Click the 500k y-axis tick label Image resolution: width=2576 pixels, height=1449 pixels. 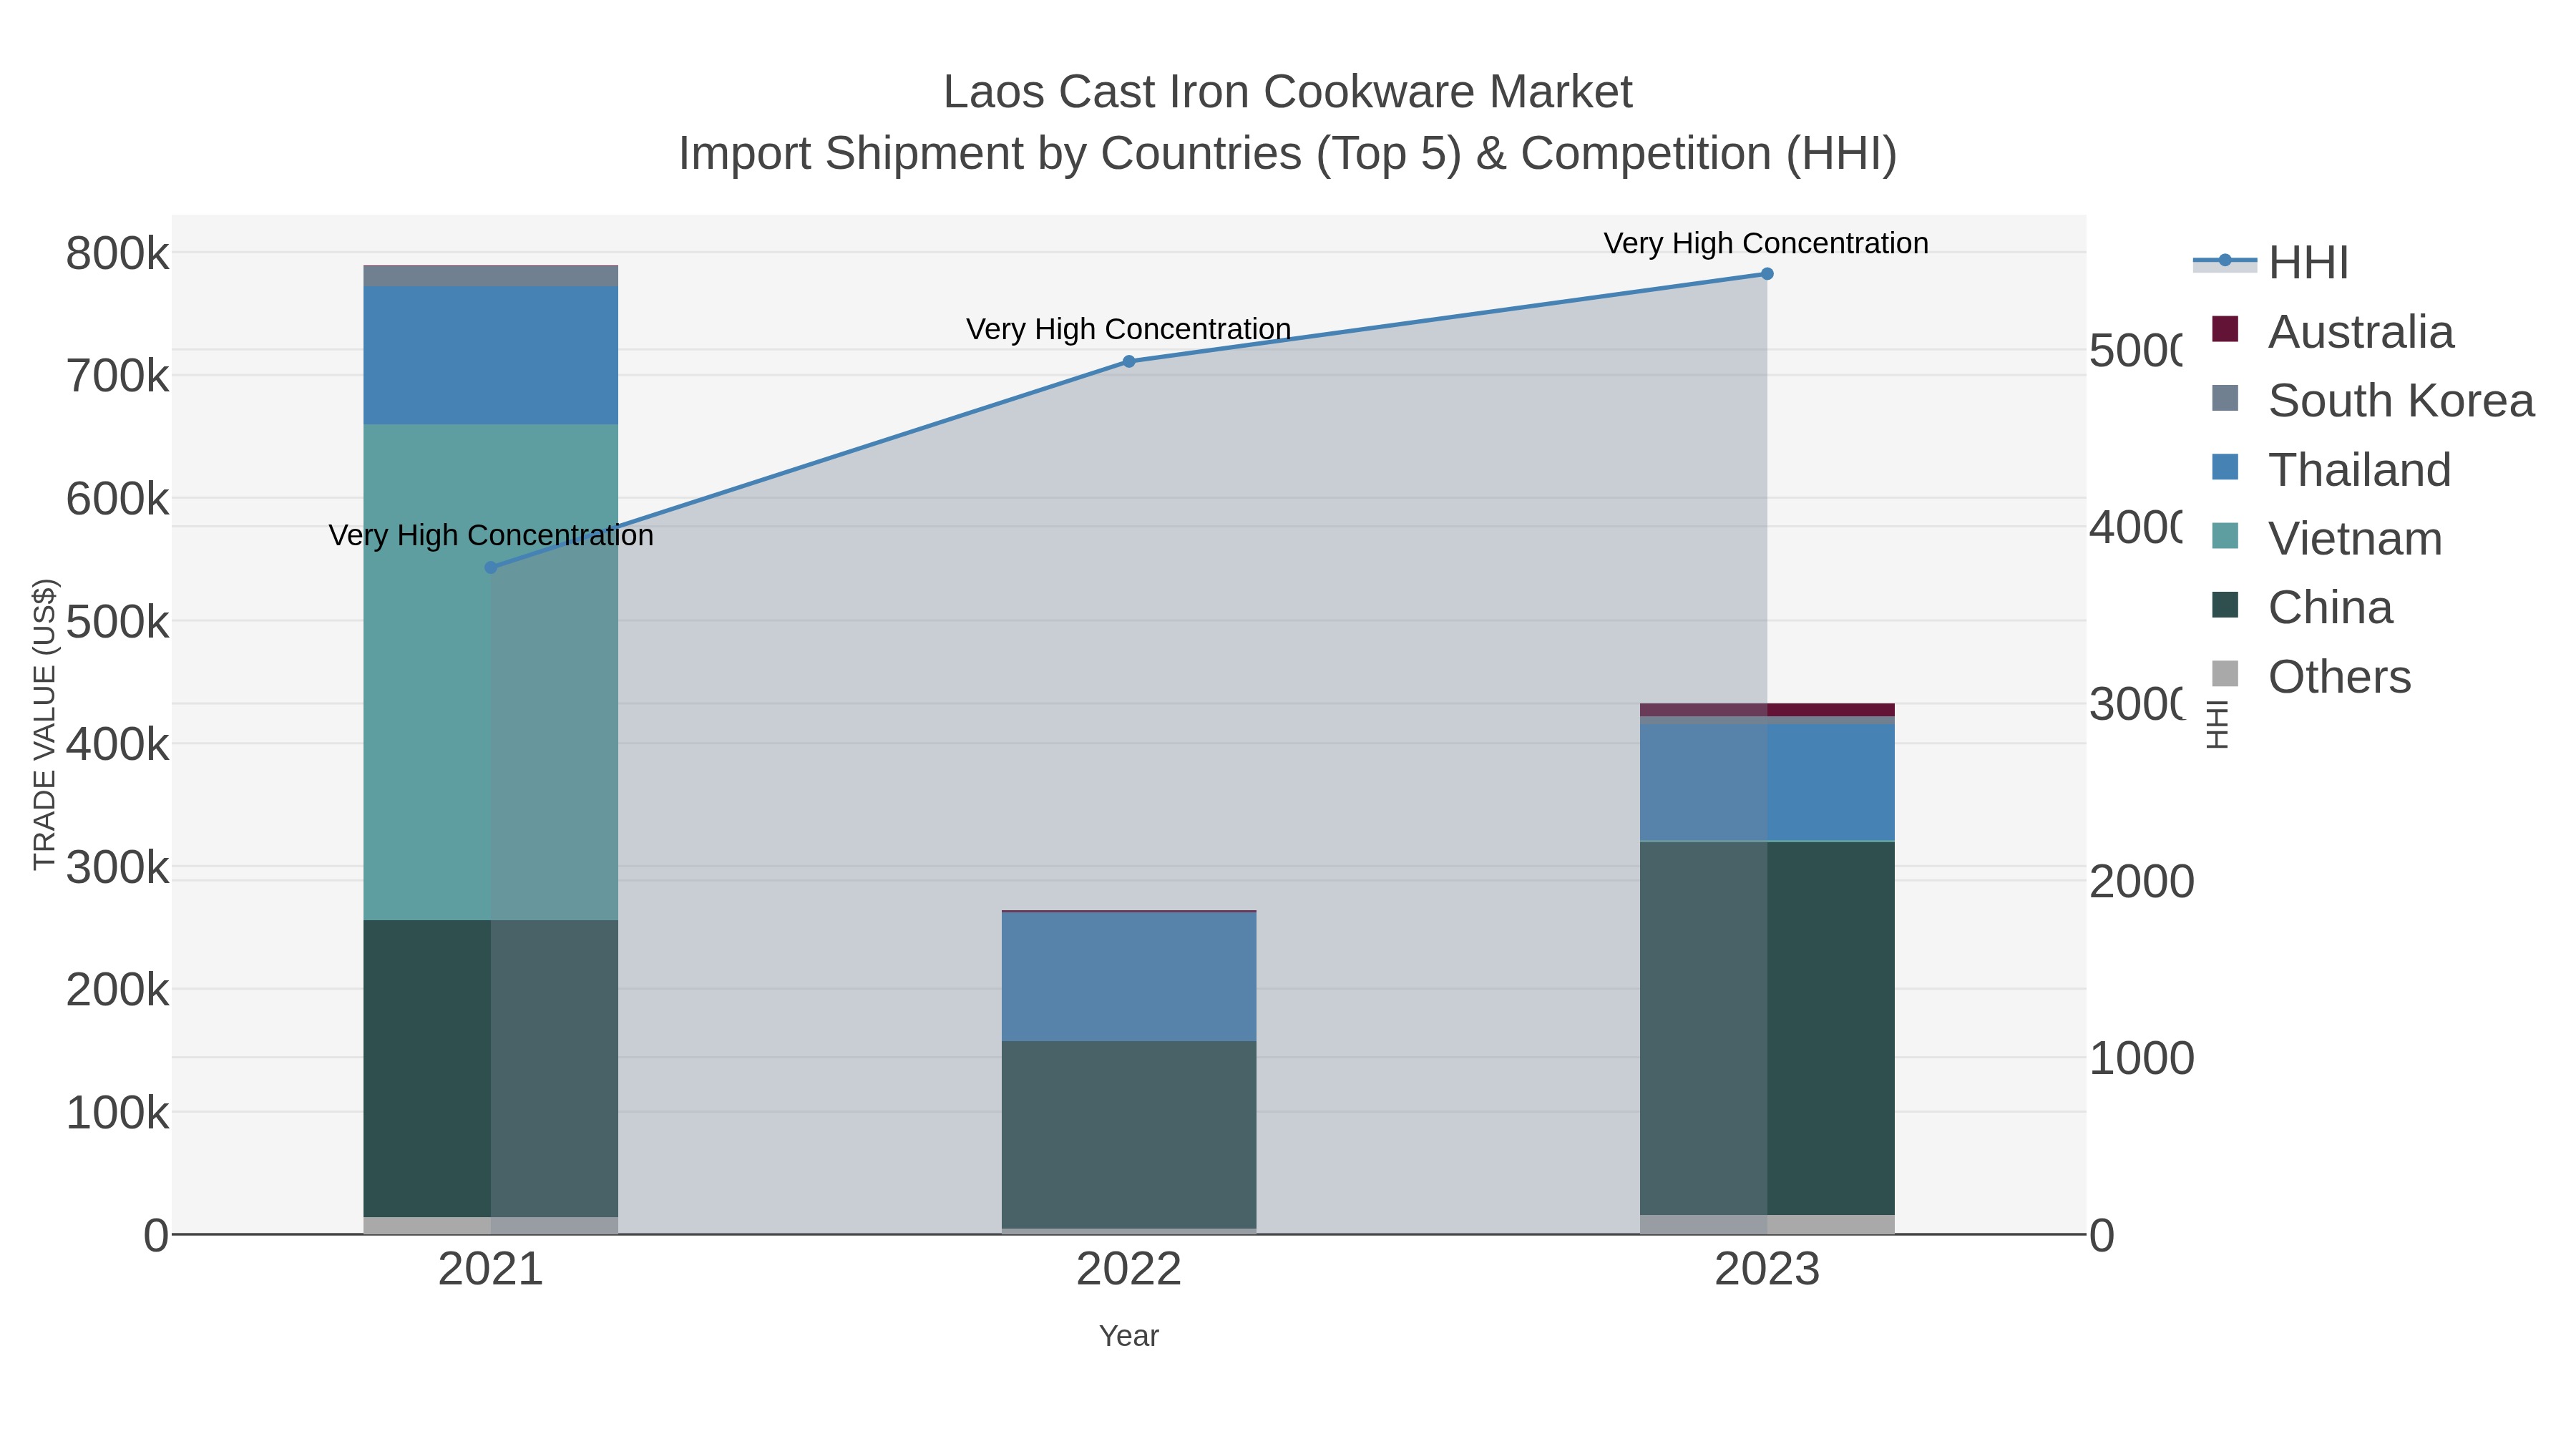117,622
